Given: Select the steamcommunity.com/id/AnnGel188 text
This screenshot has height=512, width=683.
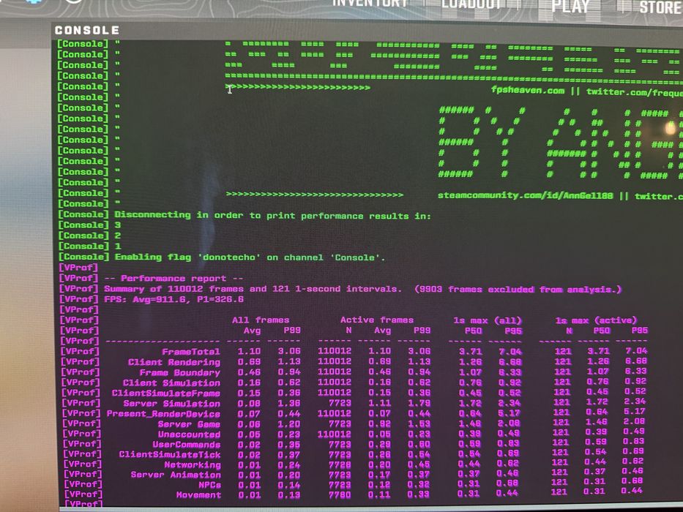Looking at the screenshot, I should [525, 195].
